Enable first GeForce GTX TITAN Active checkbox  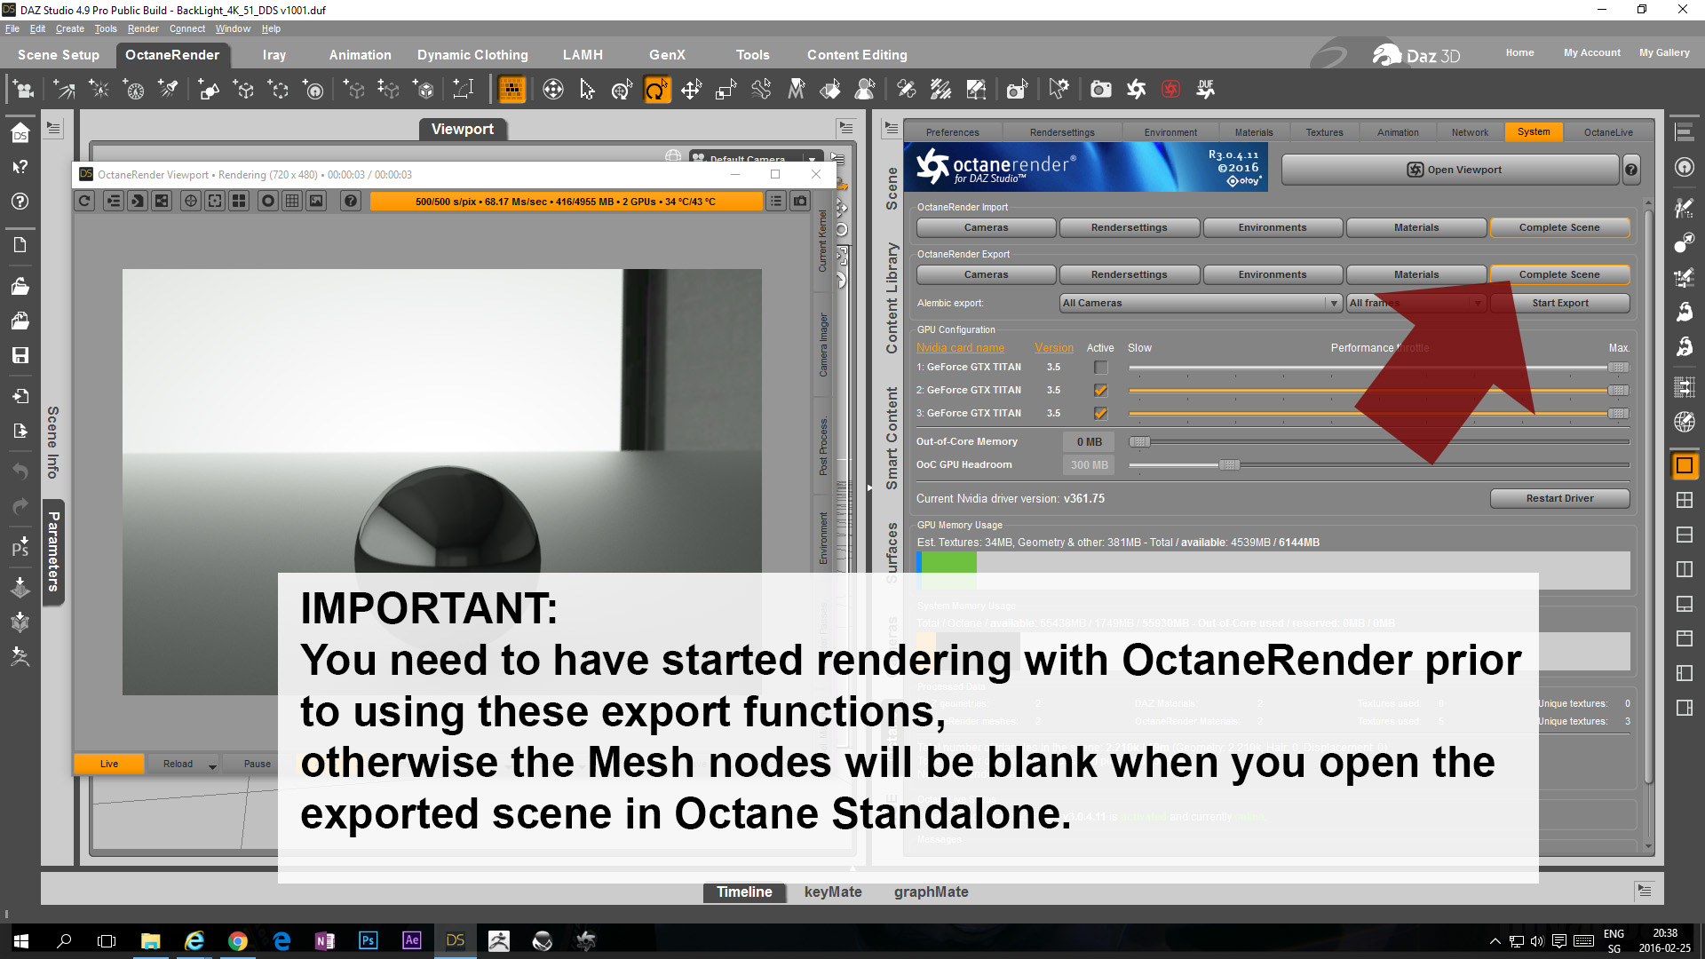1101,368
